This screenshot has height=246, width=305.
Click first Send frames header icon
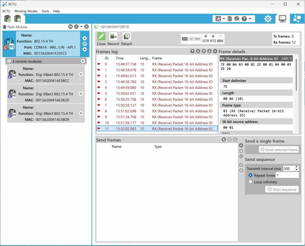(x=224, y=140)
